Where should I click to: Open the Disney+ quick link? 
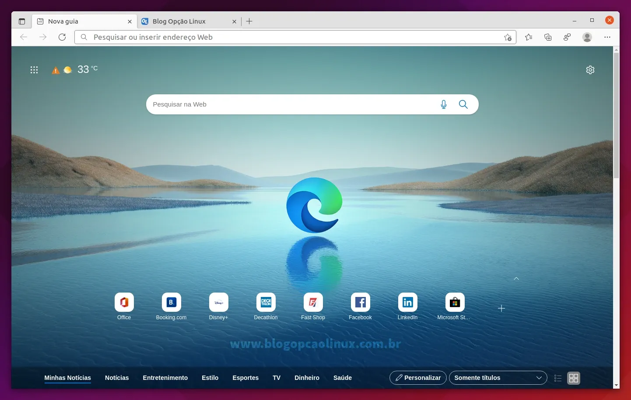click(219, 307)
